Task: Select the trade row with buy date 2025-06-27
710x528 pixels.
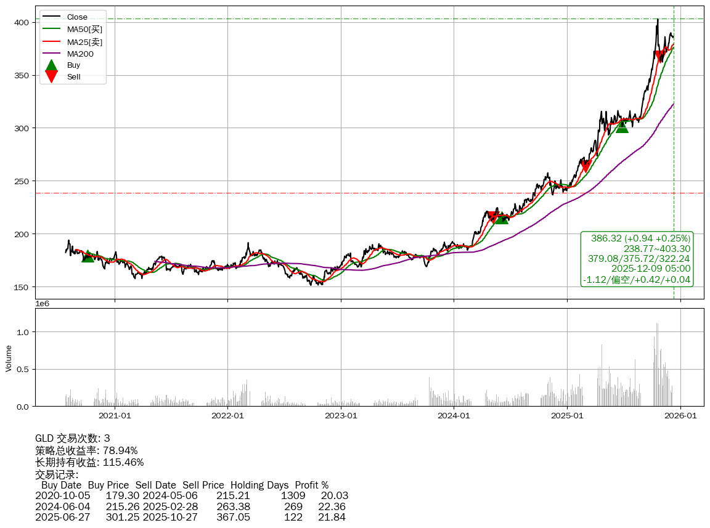Action: pos(191,517)
